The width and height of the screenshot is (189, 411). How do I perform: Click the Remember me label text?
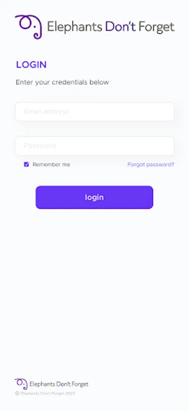click(51, 164)
